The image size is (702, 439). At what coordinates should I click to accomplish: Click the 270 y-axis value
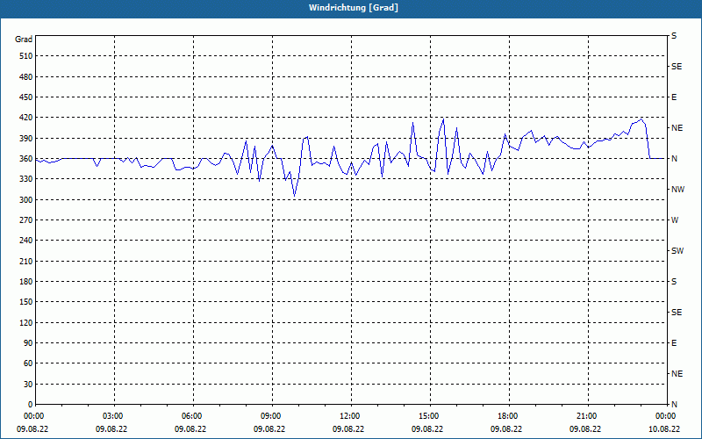pos(26,220)
